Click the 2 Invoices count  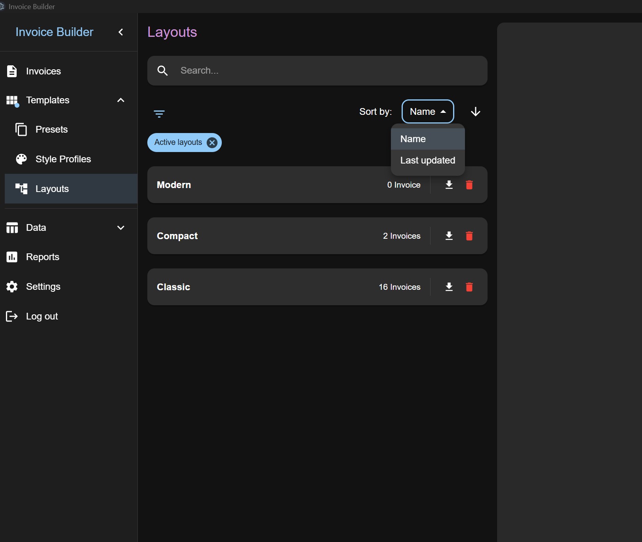[x=402, y=236]
